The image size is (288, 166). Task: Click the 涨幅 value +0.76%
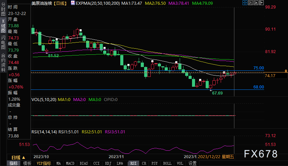pos(16,87)
